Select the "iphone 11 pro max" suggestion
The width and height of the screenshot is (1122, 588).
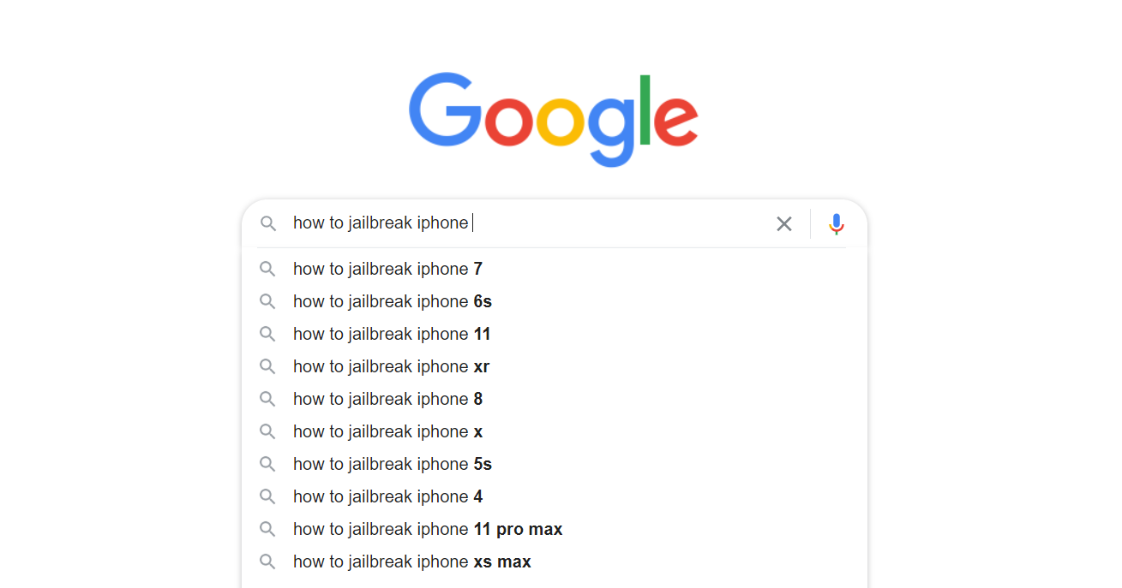(x=427, y=529)
